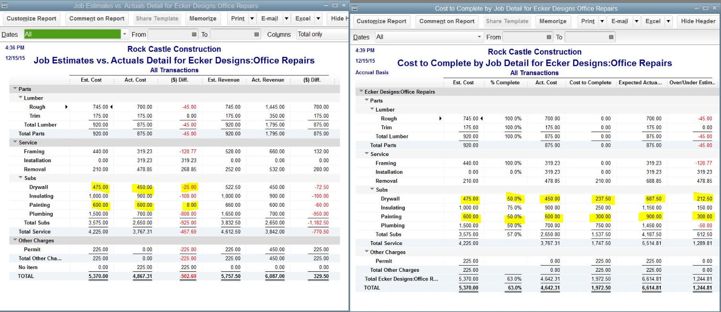This screenshot has height=312, width=721.
Task: Collapse the Ecker Designs:Office Repairs group row
Action: [x=361, y=91]
